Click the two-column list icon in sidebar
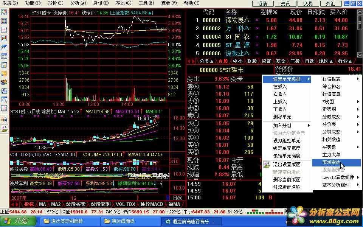 pyautogui.click(x=4, y=56)
